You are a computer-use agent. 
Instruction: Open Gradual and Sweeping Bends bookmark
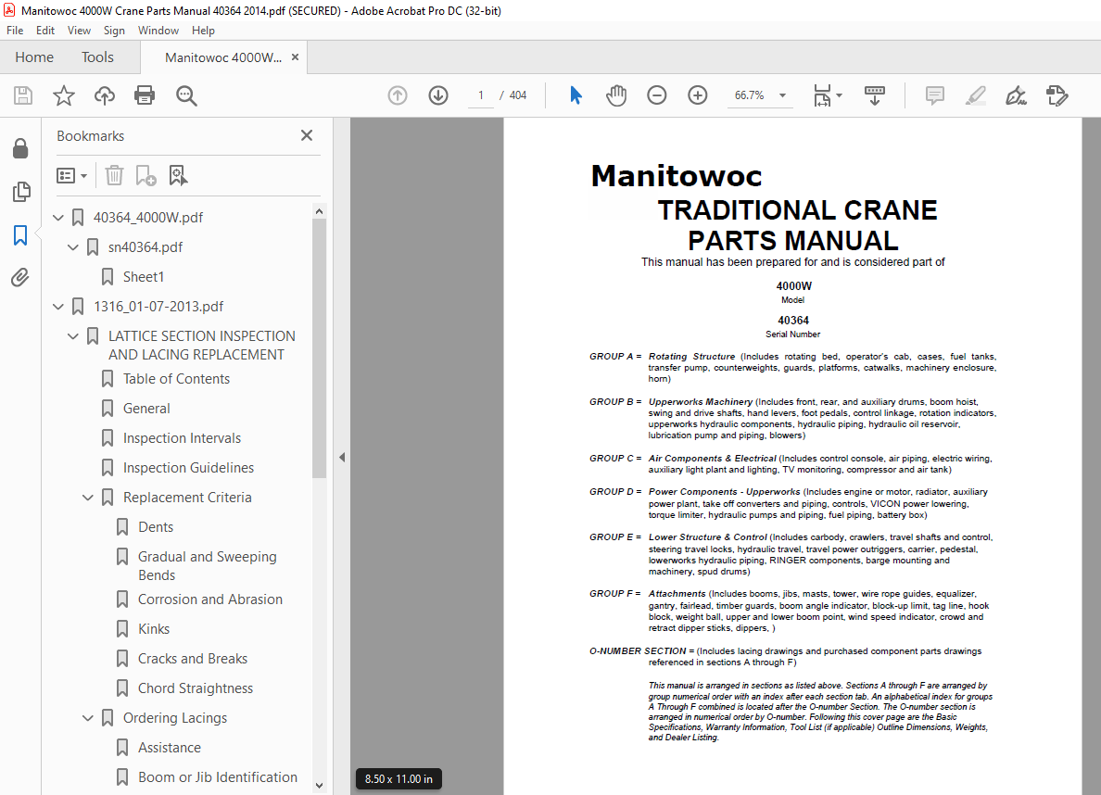pyautogui.click(x=208, y=566)
